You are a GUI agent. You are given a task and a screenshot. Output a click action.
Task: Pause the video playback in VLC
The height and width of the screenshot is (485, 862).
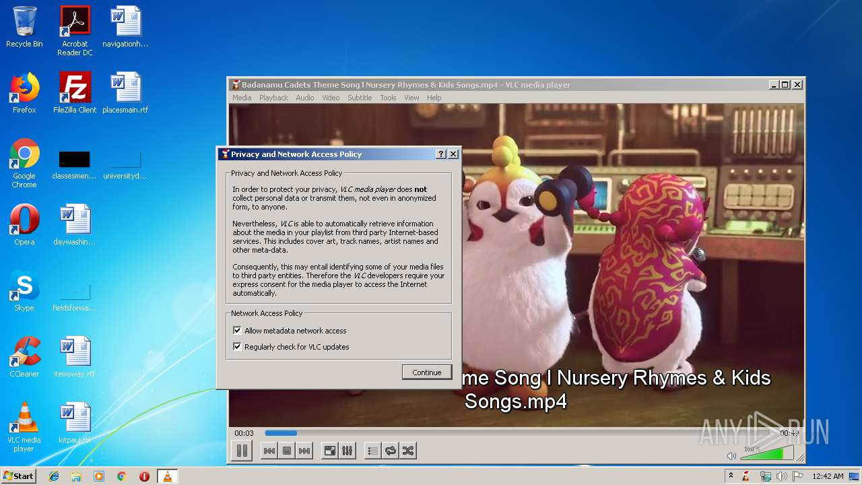(x=242, y=451)
